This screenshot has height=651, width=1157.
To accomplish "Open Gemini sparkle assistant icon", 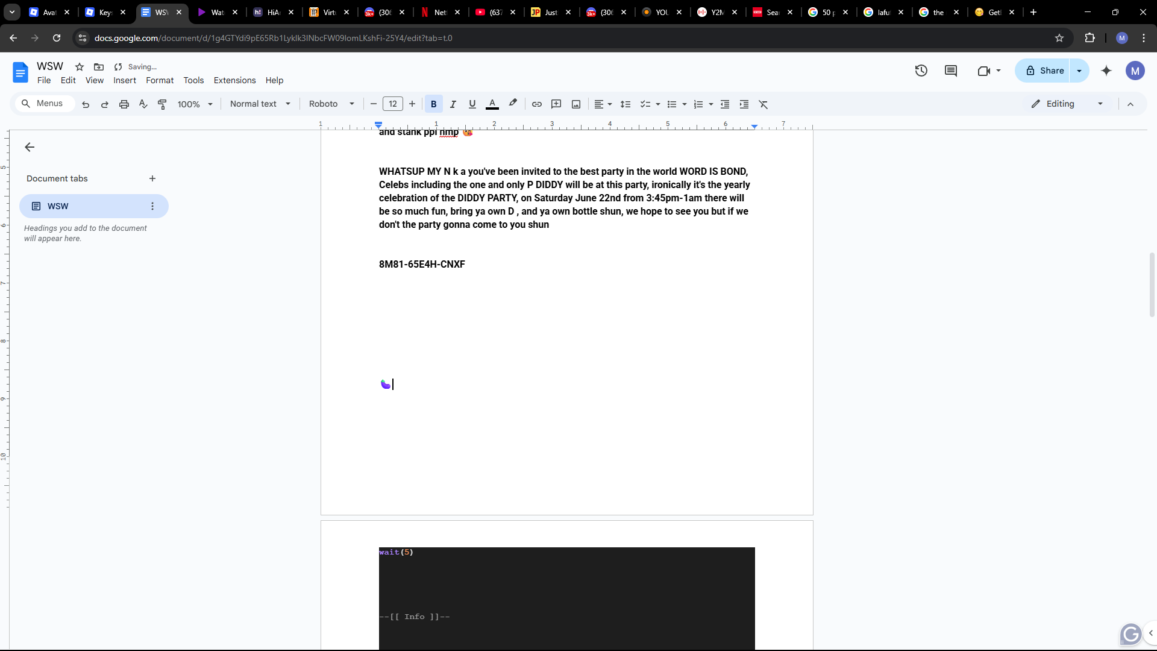I will pyautogui.click(x=1106, y=71).
